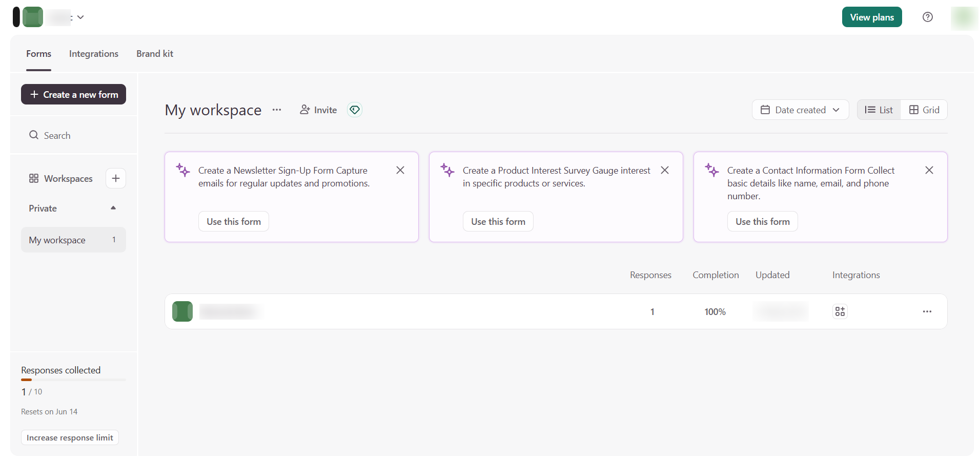Screen dimensions: 979x462
Task: Go to the Integrations tab
Action: pos(94,54)
